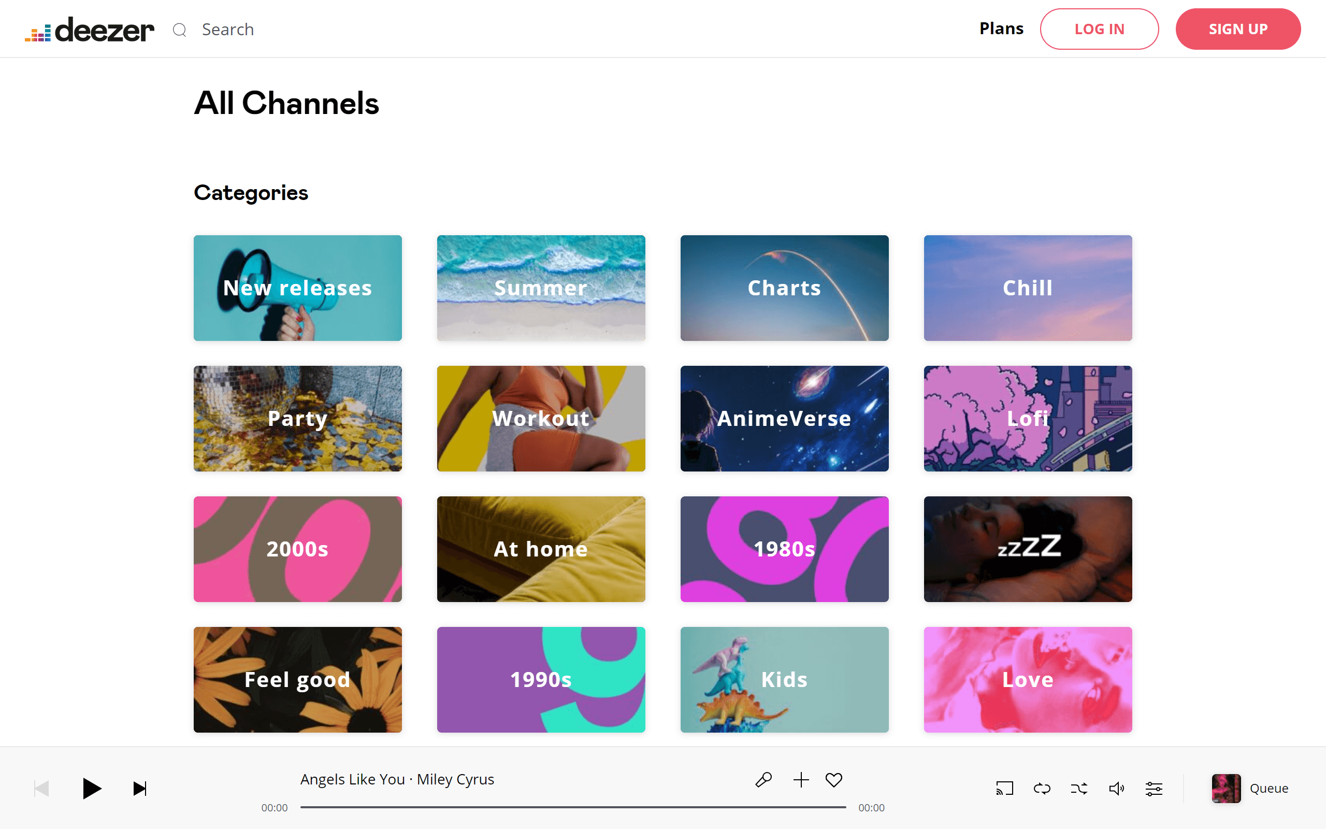
Task: Go back to the previous track
Action: coord(41,788)
